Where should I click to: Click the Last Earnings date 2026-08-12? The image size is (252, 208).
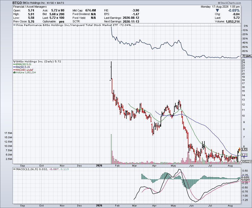pyautogui.click(x=131, y=18)
